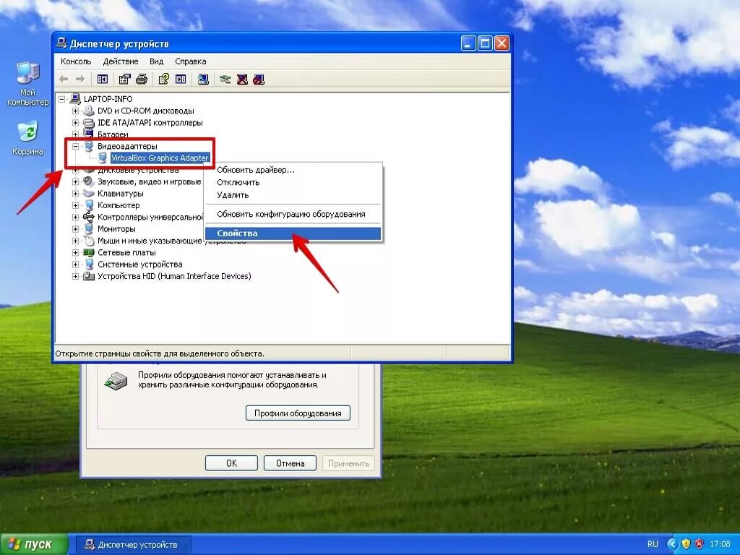740x555 pixels.
Task: Select the Мыши и иные указывающие icon
Action: 89,241
